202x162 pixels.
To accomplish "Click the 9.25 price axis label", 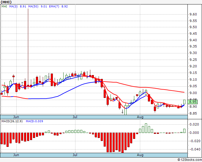I will pos(193,60).
